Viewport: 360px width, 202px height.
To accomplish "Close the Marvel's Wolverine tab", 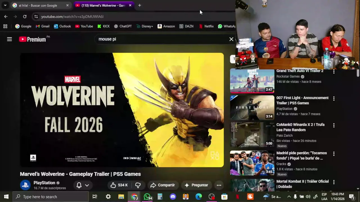I will (x=130, y=5).
